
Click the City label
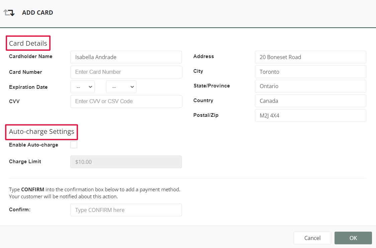click(198, 71)
